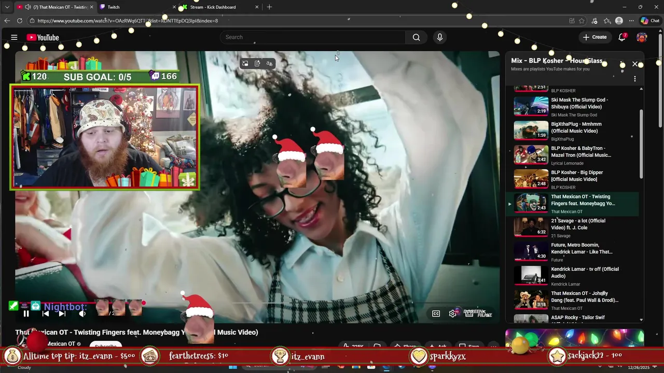664x373 pixels.
Task: Play That Mexican OT - Johnny Dang
Action: tap(573, 300)
